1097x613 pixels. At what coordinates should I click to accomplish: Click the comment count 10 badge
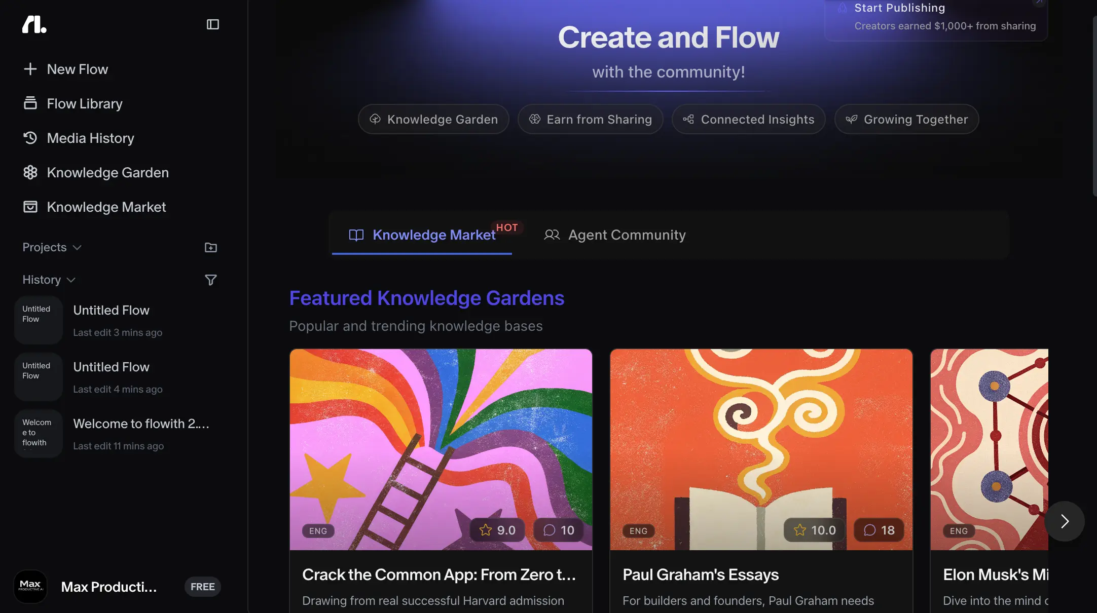[559, 530]
